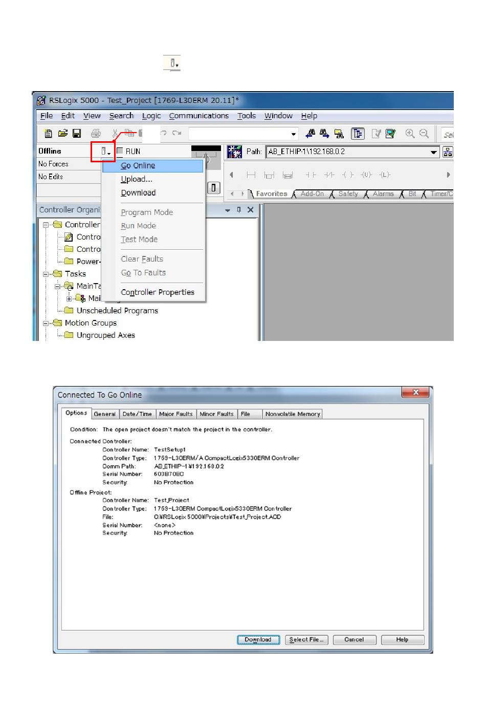Click the Cut scissors icon

tap(115, 134)
